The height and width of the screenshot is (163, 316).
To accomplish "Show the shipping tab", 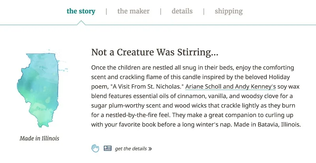I will click(229, 11).
